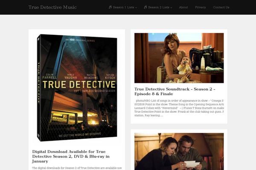Click the two detectives reading paper image
Viewport: 256px width, 170px height.
(x=179, y=151)
